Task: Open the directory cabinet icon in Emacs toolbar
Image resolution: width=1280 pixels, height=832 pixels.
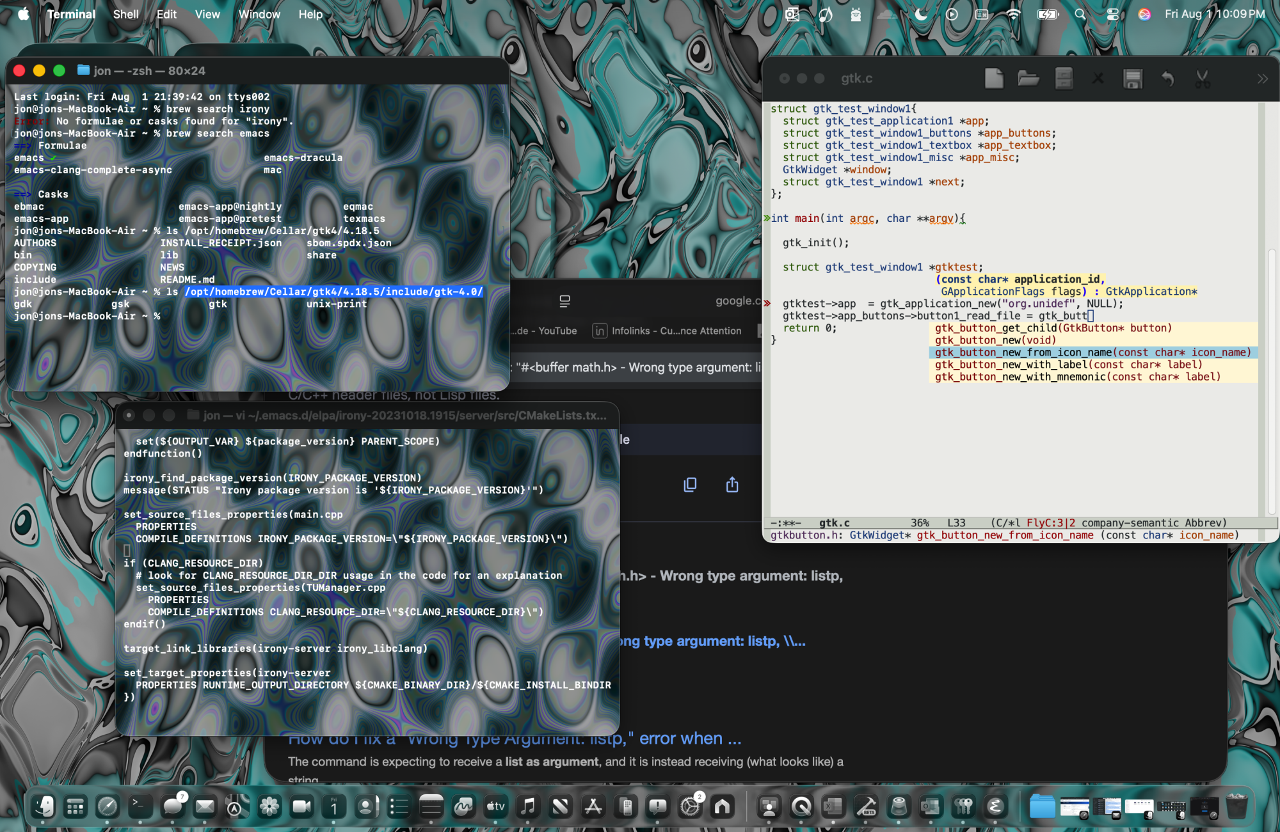Action: [1064, 79]
